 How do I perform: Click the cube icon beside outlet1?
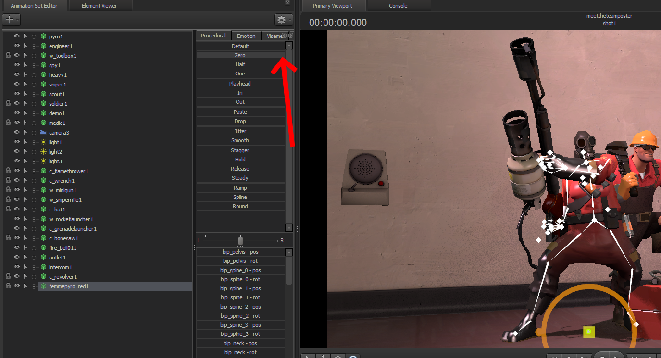click(x=43, y=258)
